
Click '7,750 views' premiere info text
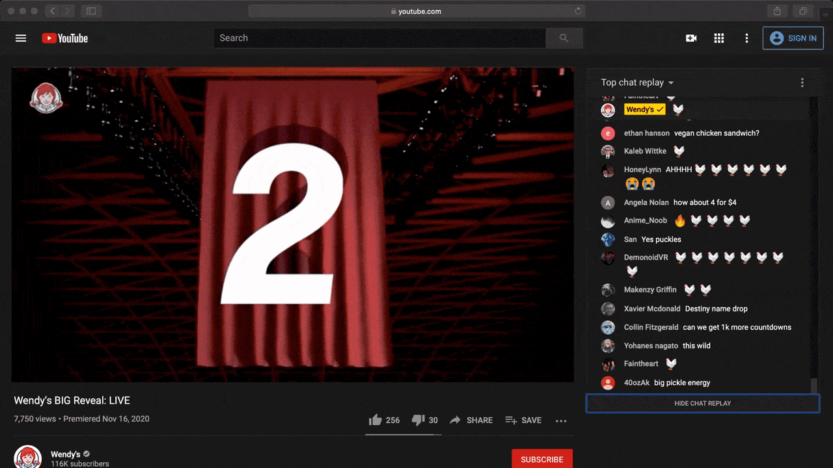82,419
